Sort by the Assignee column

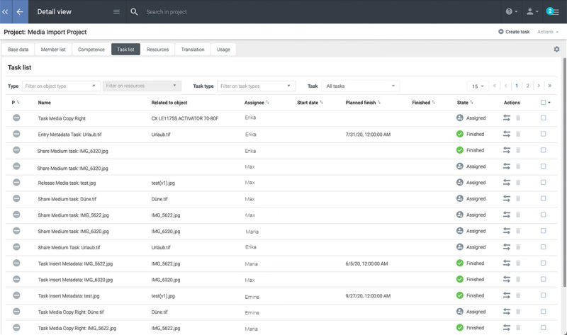coord(257,103)
